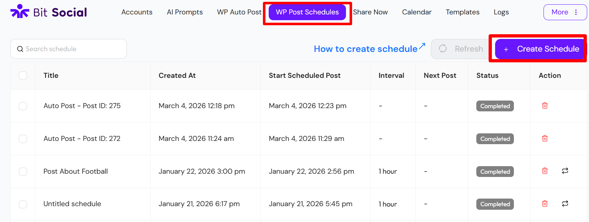
Task: Check the row for Auto Post - Post ID: 272
Action: [23, 138]
